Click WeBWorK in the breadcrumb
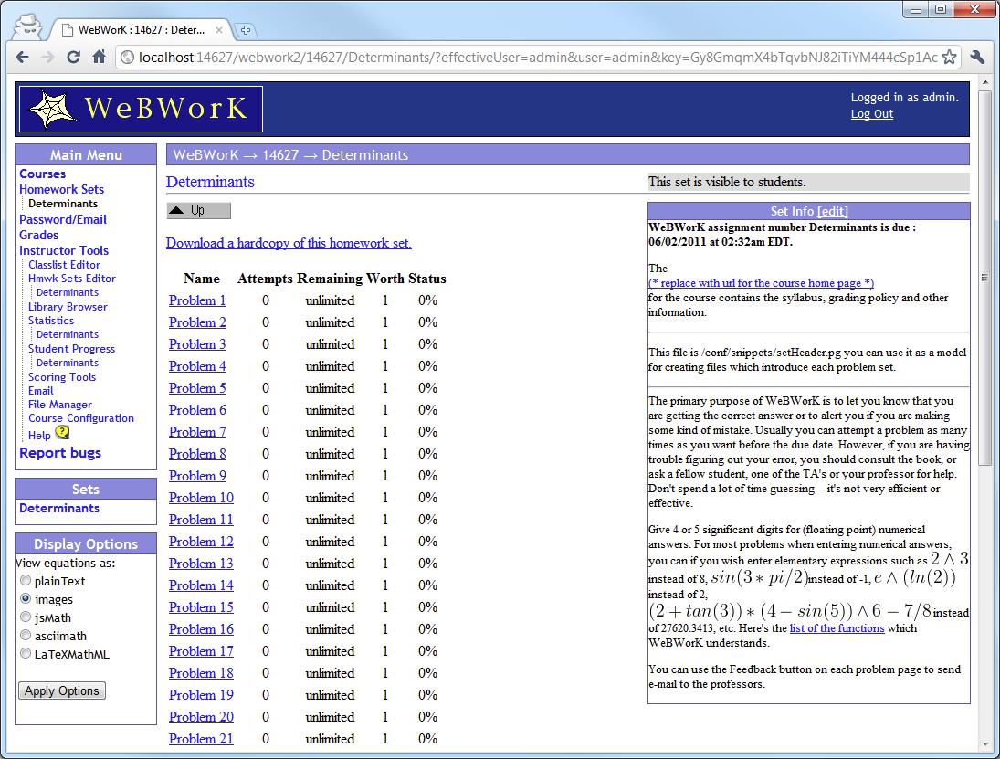1000x759 pixels. [x=205, y=155]
